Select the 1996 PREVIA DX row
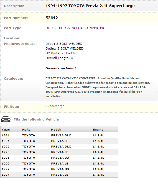158x194 pixels. point(59,158)
